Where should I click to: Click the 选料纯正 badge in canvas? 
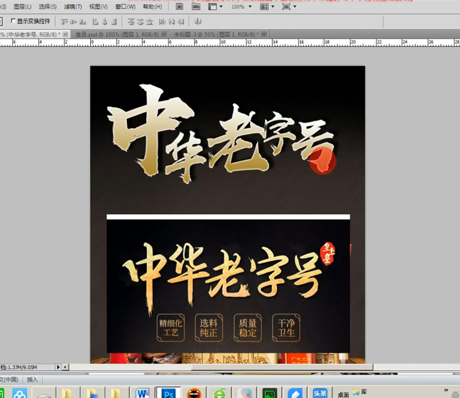point(209,327)
